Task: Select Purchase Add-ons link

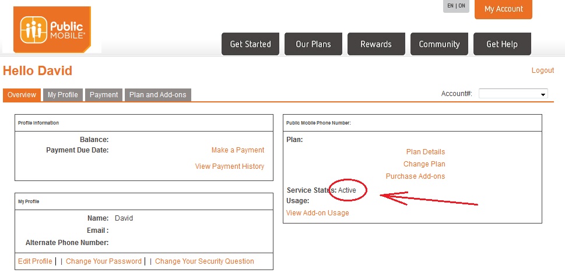Action: click(415, 176)
